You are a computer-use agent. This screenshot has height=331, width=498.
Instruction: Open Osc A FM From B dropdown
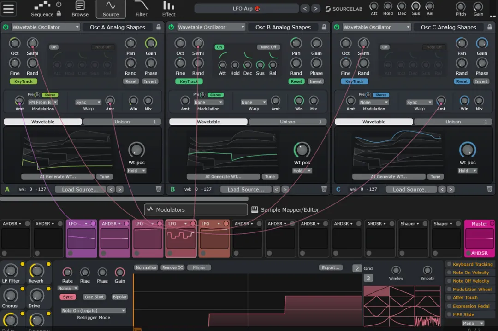point(43,102)
